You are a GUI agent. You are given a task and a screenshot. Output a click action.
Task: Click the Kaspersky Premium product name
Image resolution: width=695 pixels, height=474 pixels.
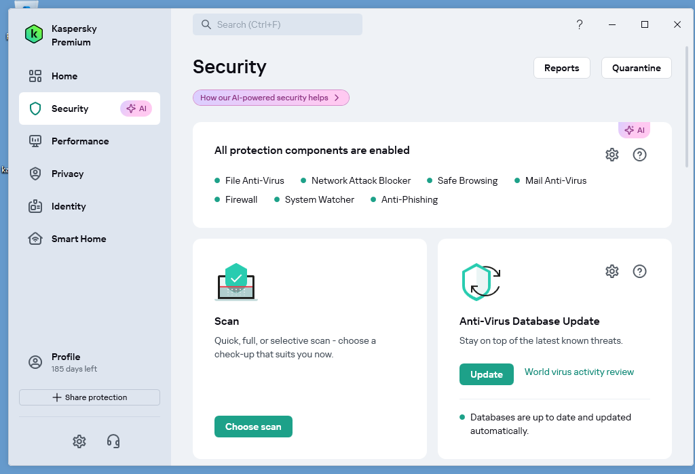74,35
